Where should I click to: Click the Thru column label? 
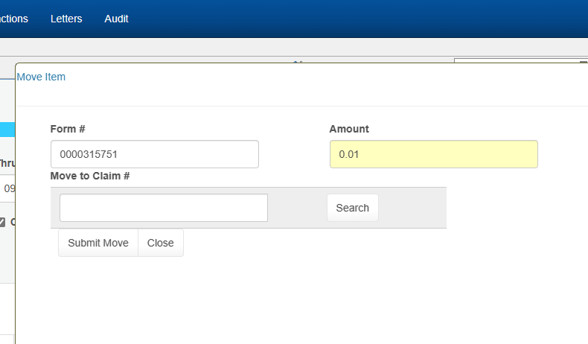point(7,163)
